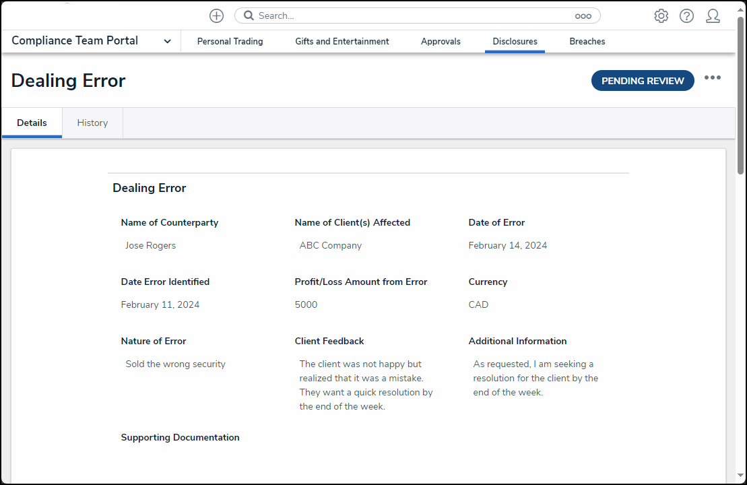Select the ABC Company client name text
This screenshot has width=747, height=485.
pyautogui.click(x=330, y=245)
